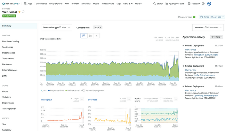This screenshot has height=135, width=225.
Task: Open Logs
Action: [x=119, y=3]
